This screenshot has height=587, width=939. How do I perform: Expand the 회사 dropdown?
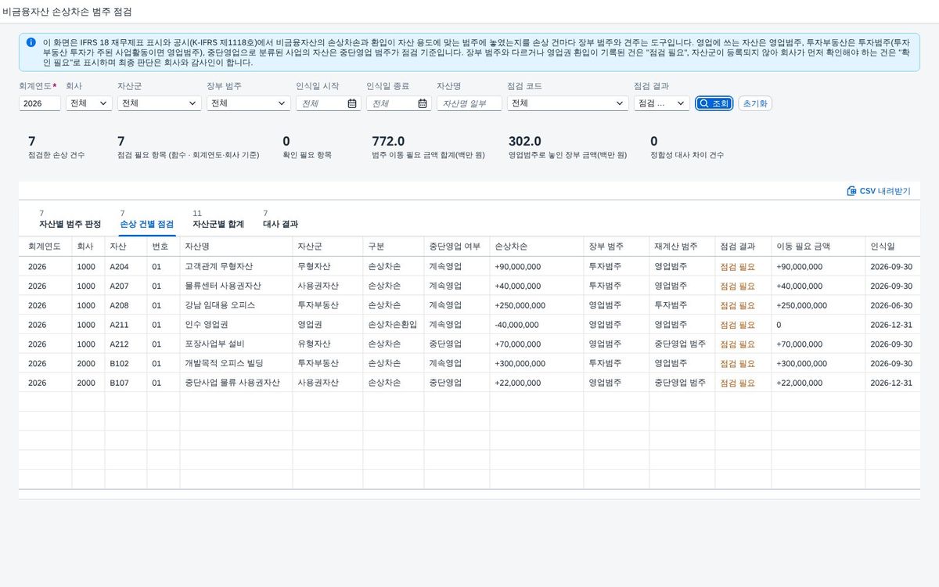(x=89, y=103)
